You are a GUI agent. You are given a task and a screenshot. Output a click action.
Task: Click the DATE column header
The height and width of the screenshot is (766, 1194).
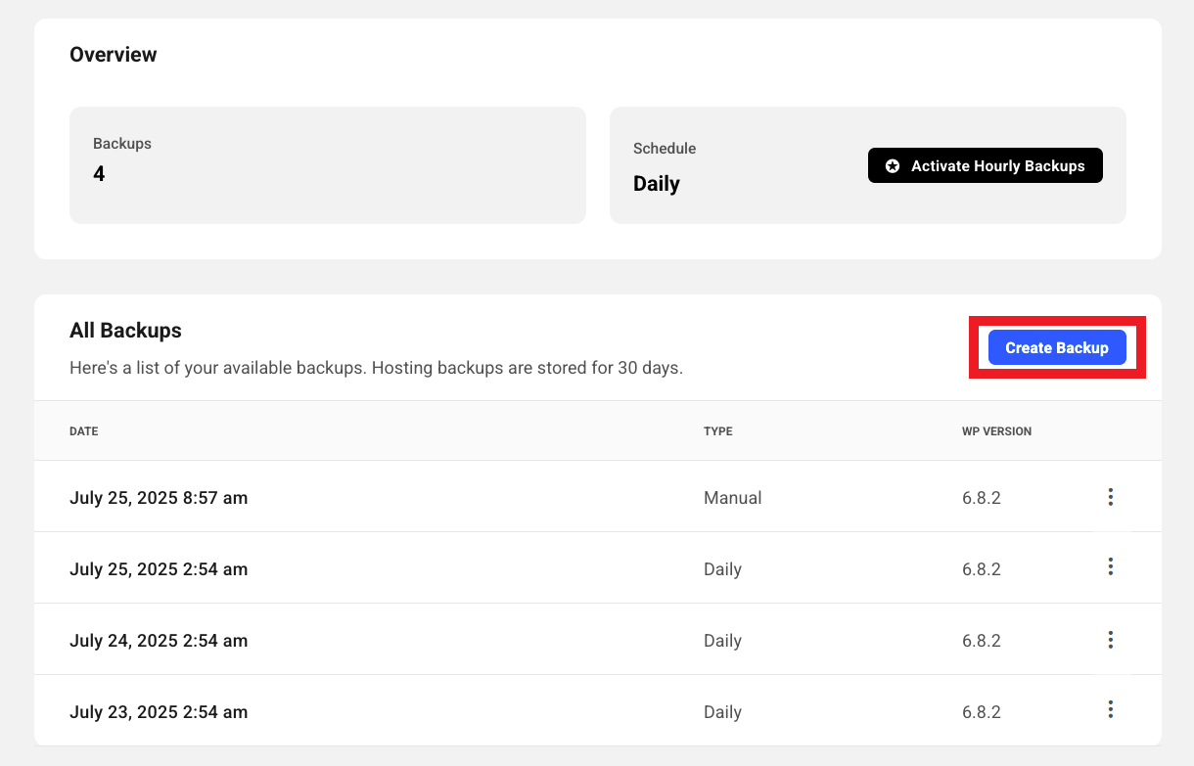click(83, 430)
